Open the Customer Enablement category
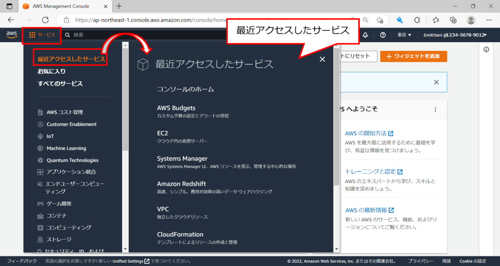The image size is (500, 266). (x=71, y=124)
